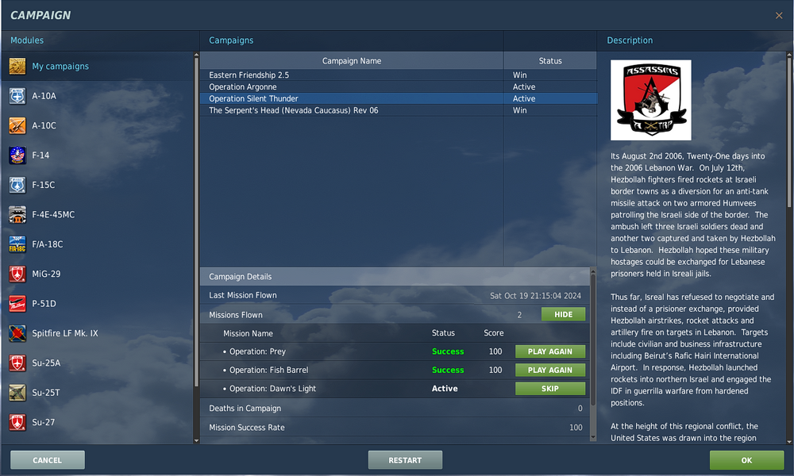Restart the selected campaign
Image resolution: width=794 pixels, height=476 pixels.
[405, 460]
